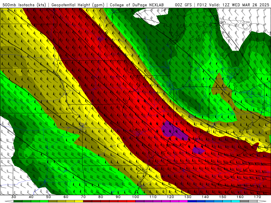Click the larger purple wind maximum on the map
The width and height of the screenshot is (271, 203).
pos(174,130)
